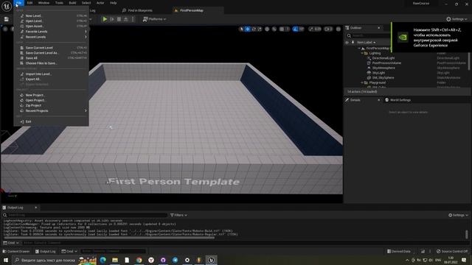Click the Source Control Off button
The height and width of the screenshot is (265, 472).
point(452,251)
